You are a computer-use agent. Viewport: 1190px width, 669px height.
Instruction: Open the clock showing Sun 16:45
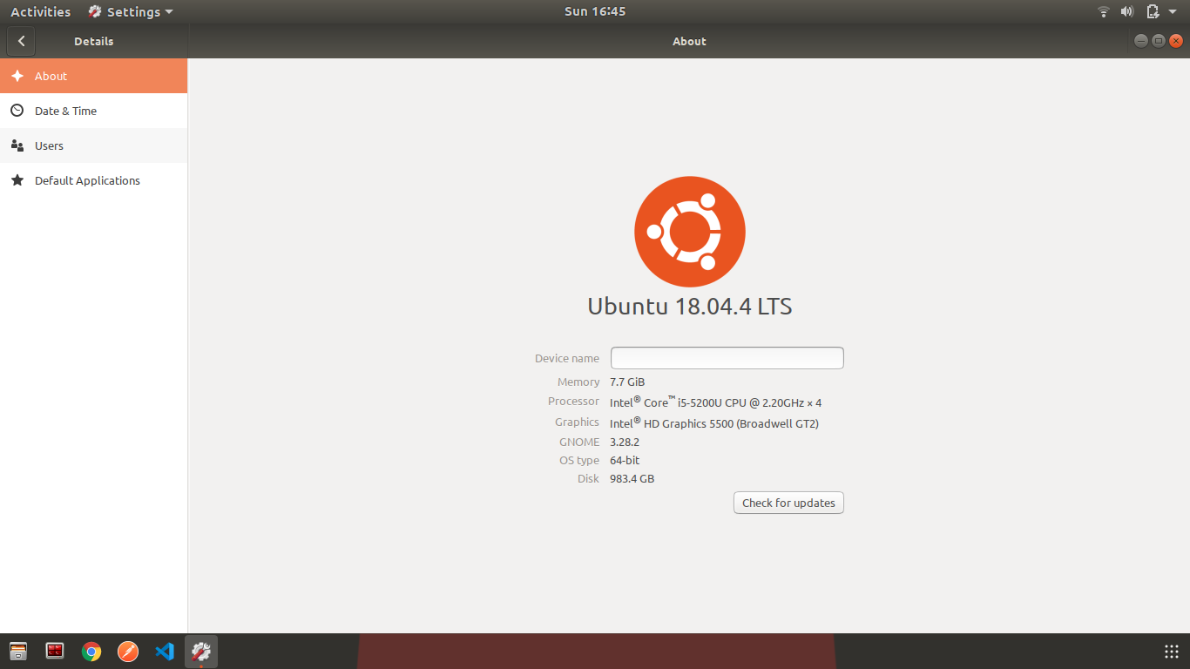[x=595, y=11]
